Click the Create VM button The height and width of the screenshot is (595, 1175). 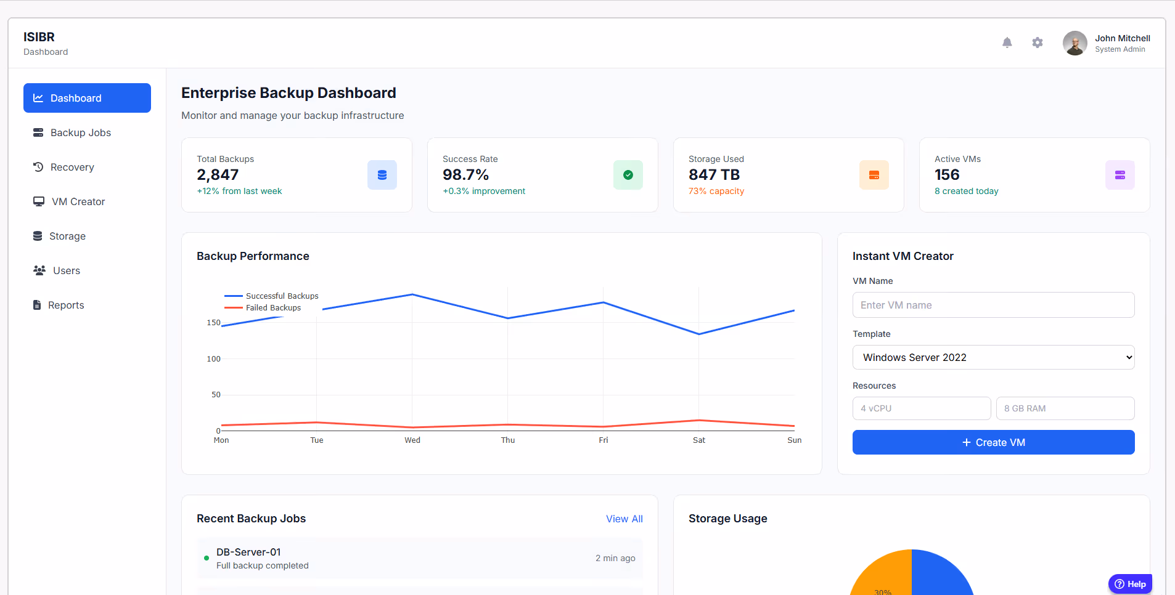(x=993, y=442)
